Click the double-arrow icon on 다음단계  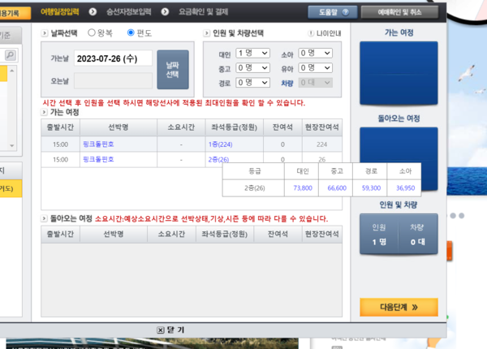tap(415, 307)
